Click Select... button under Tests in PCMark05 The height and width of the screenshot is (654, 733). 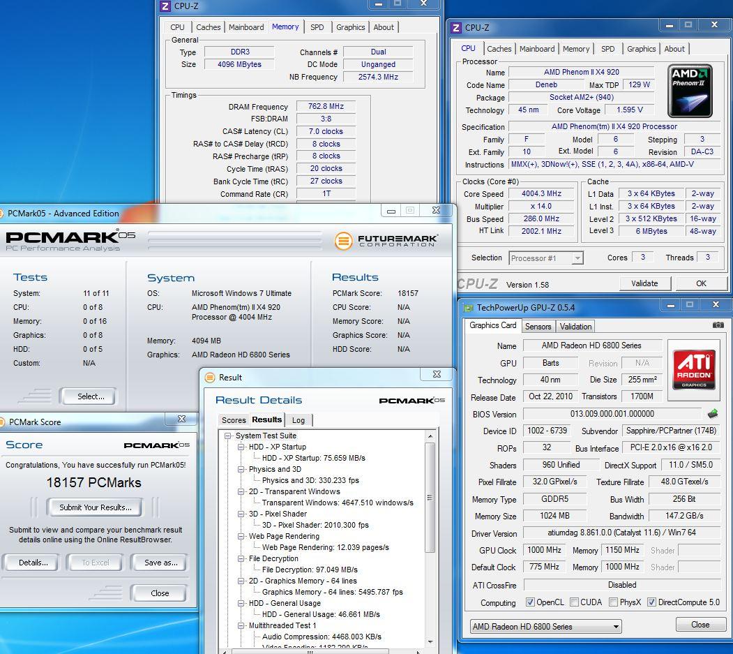[x=90, y=396]
